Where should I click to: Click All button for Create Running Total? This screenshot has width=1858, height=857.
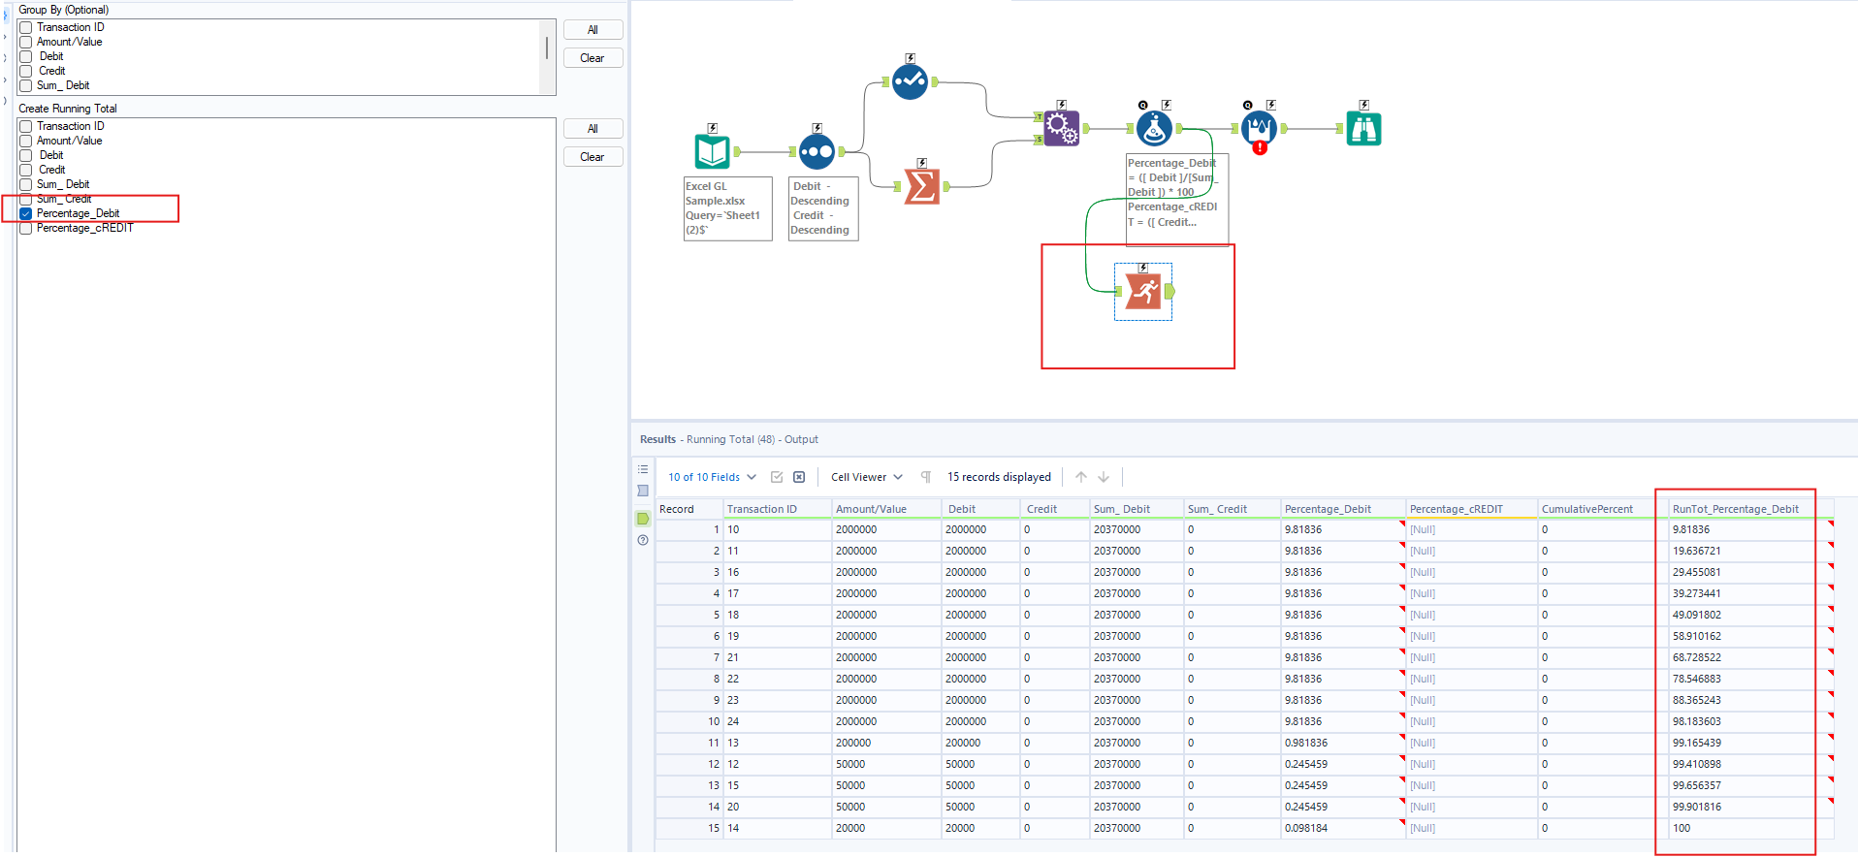coord(593,129)
